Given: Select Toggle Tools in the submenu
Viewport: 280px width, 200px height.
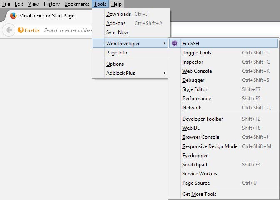Looking at the screenshot, I should [x=197, y=53].
